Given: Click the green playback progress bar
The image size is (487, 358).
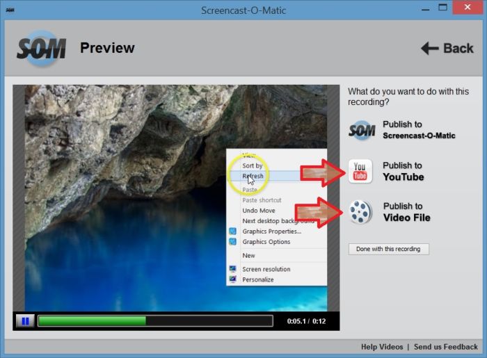Looking at the screenshot, I should (155, 320).
